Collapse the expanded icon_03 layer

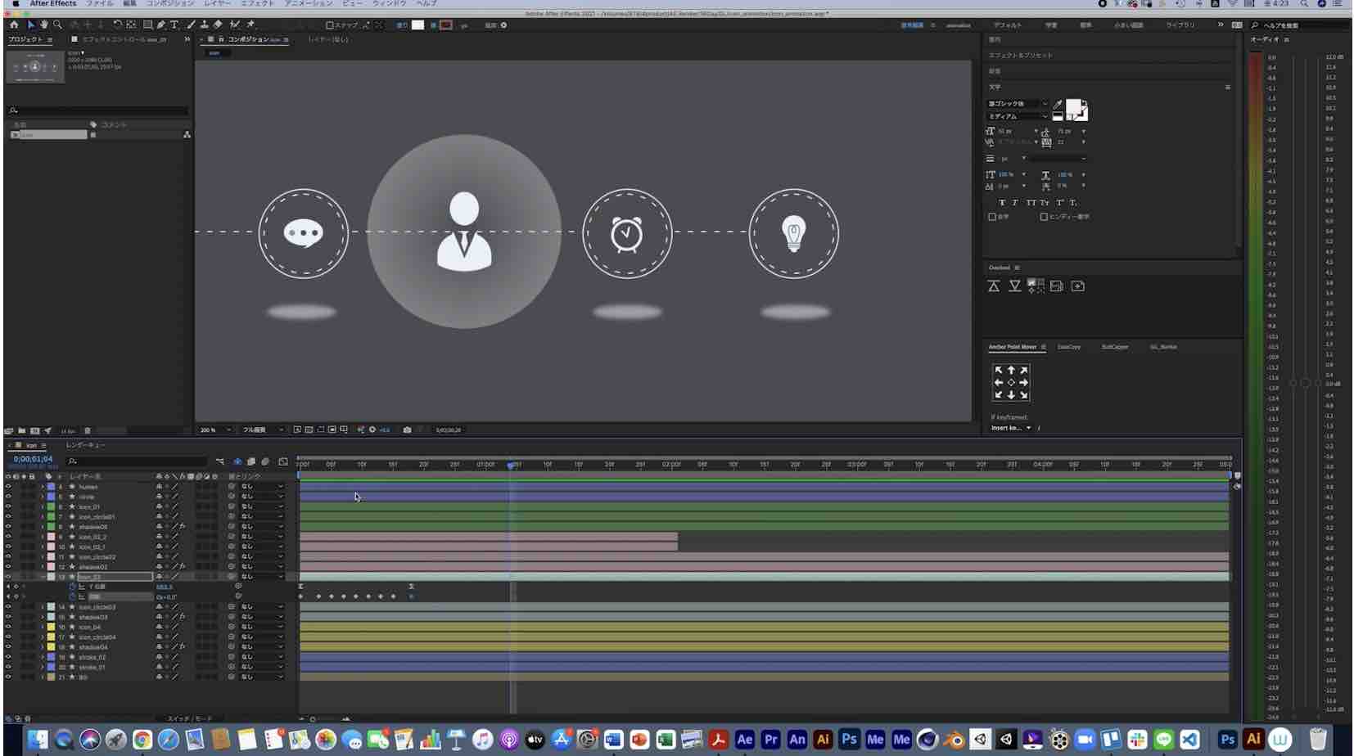[43, 577]
